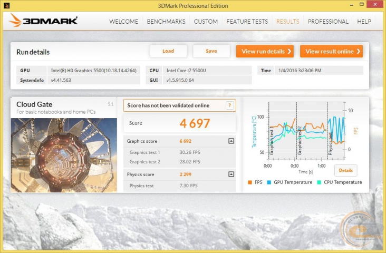
Task: Click the Physics score value 2 299
Action: pos(186,174)
